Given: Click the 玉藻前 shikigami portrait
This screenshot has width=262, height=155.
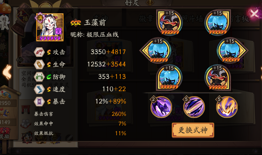Looking at the screenshot, I should click(50, 27).
